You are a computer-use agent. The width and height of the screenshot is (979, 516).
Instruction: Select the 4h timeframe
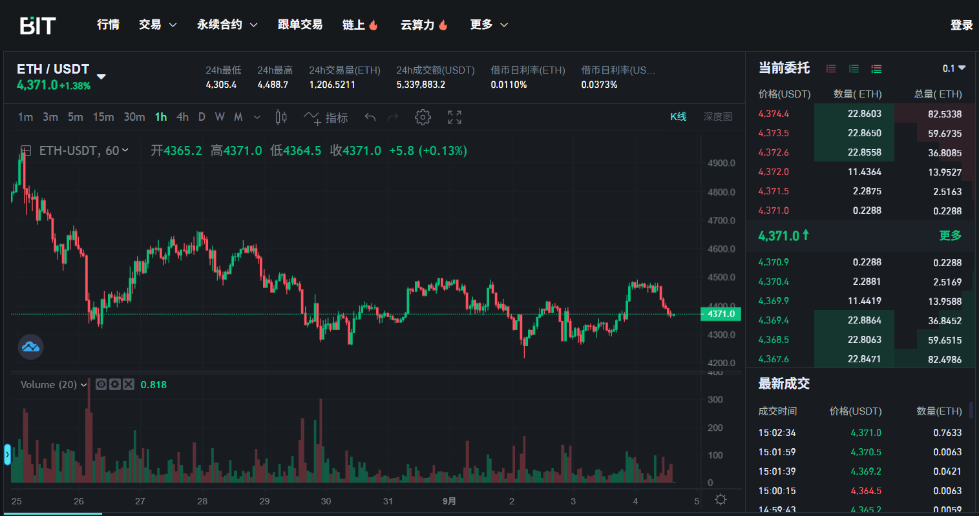[x=182, y=117]
